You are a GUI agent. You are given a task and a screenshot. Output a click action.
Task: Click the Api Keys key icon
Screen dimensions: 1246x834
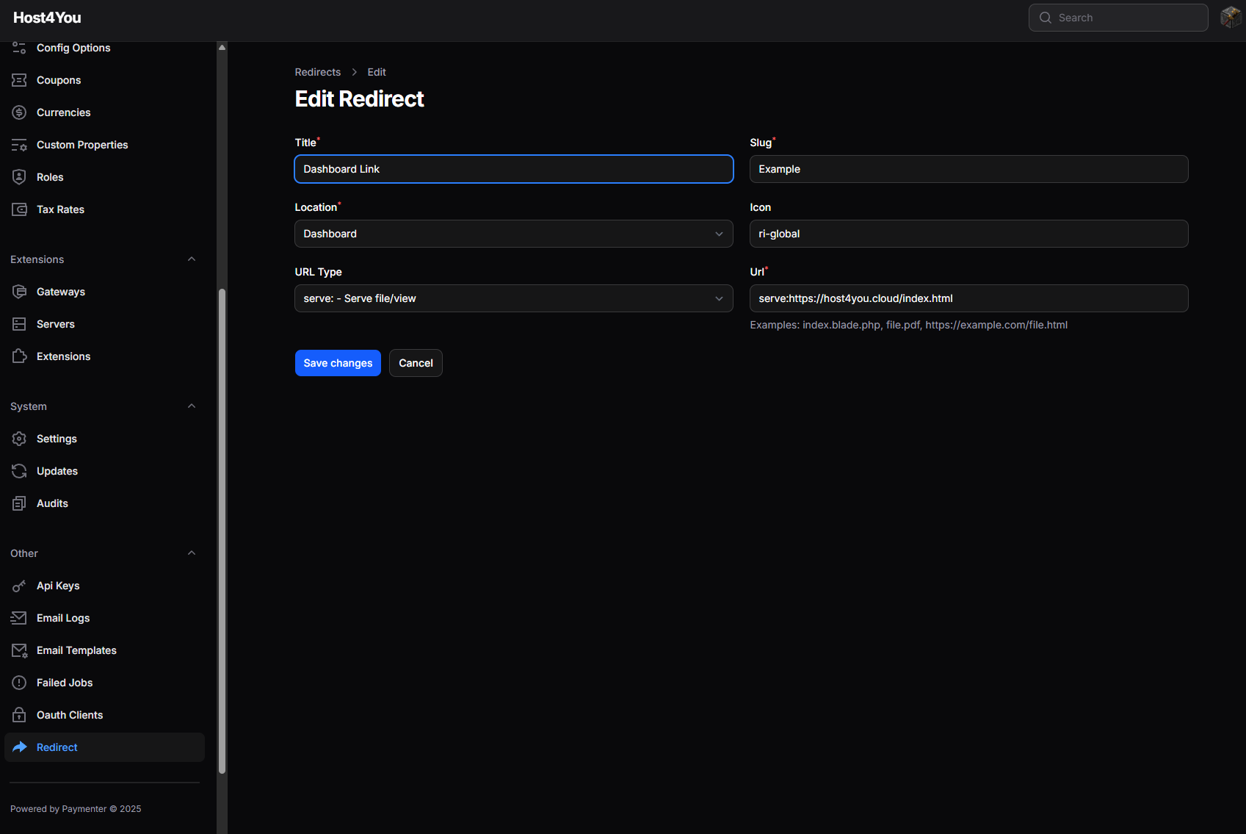pos(19,586)
